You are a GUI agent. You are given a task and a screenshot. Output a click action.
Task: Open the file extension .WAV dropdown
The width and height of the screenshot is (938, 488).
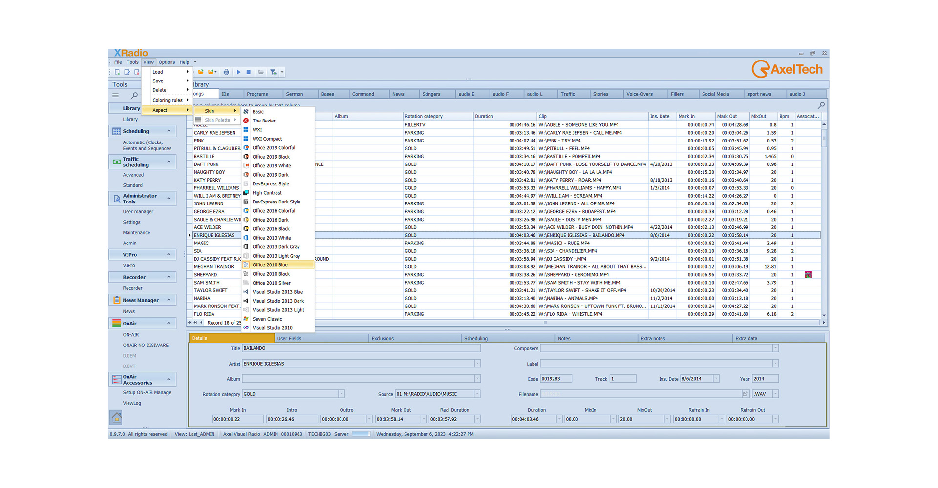pos(775,394)
